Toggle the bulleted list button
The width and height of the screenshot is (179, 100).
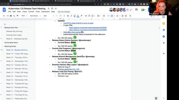click(112, 16)
